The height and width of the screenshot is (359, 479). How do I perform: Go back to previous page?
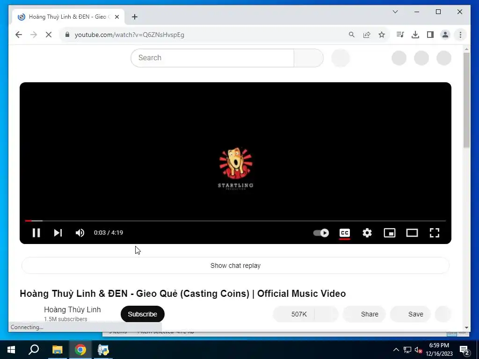click(x=19, y=35)
